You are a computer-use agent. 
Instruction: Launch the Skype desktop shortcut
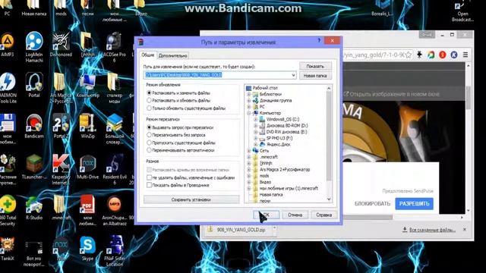coord(88,248)
